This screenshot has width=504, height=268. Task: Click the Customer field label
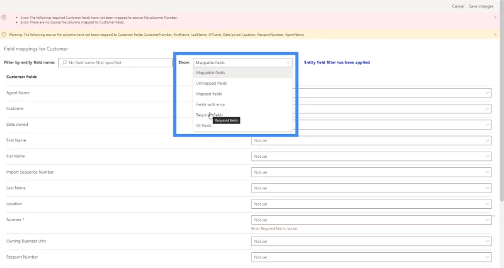(15, 108)
